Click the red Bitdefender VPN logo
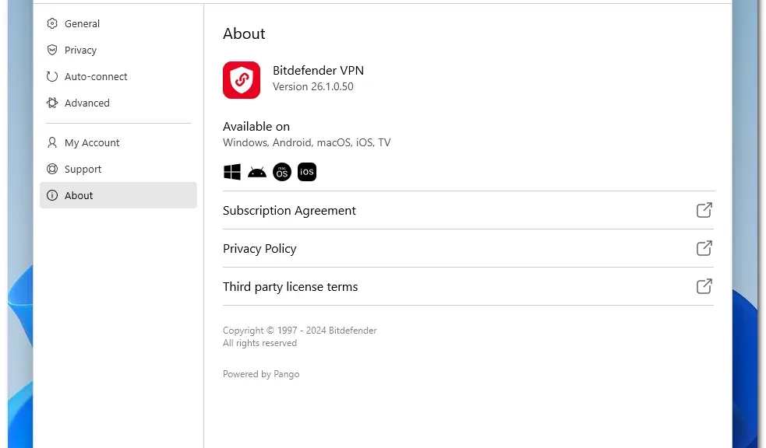766x448 pixels. point(242,80)
